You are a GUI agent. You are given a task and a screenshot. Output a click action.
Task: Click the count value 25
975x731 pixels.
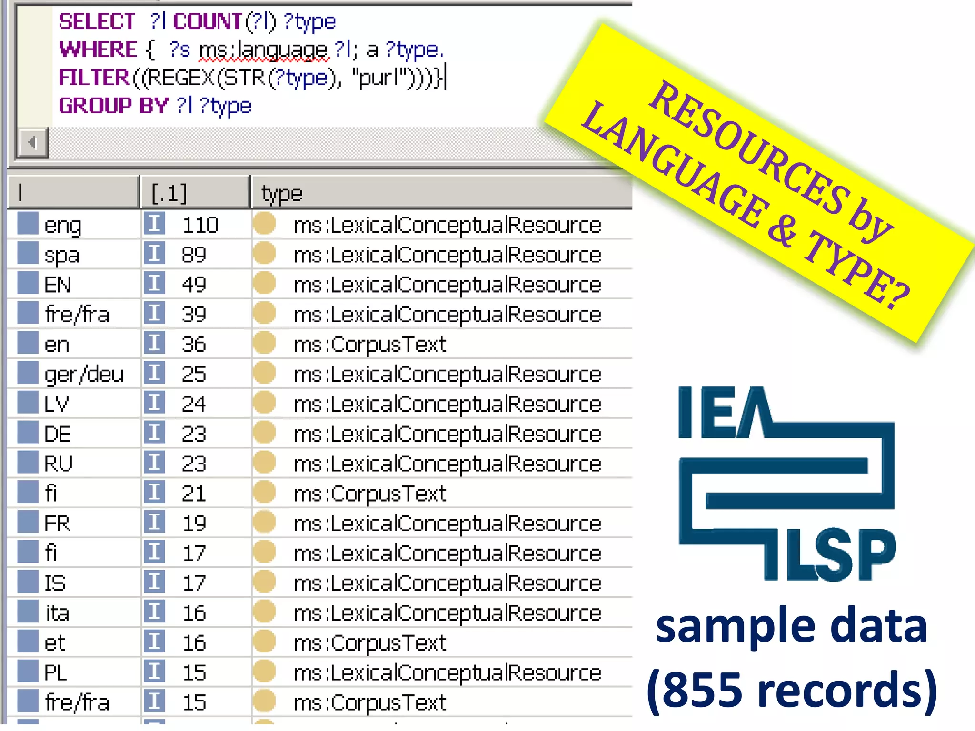(x=194, y=374)
